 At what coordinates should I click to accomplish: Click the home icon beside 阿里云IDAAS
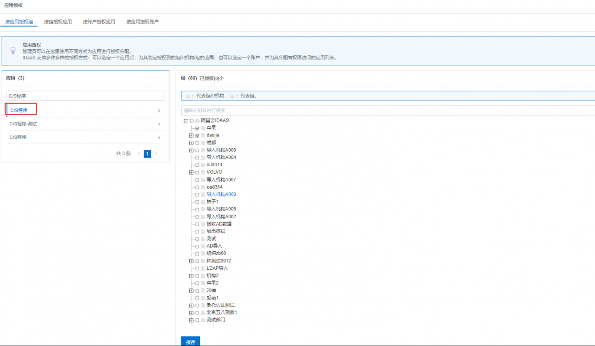[x=197, y=121]
